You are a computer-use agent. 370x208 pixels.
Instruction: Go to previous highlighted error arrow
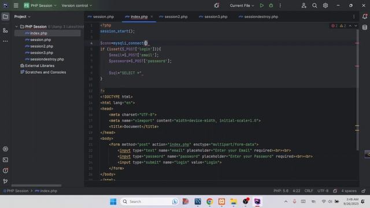pyautogui.click(x=350, y=25)
